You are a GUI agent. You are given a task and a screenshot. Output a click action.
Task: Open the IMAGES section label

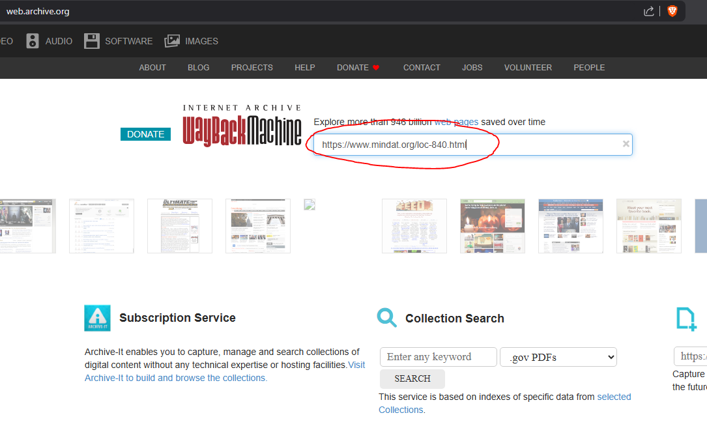201,41
